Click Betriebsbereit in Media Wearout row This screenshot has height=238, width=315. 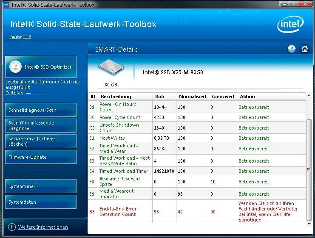254,194
